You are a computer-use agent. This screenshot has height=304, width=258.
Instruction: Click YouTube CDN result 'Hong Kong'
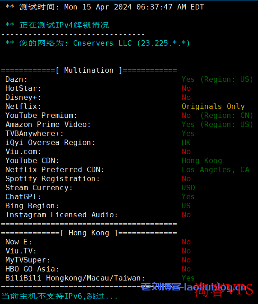[202, 160]
